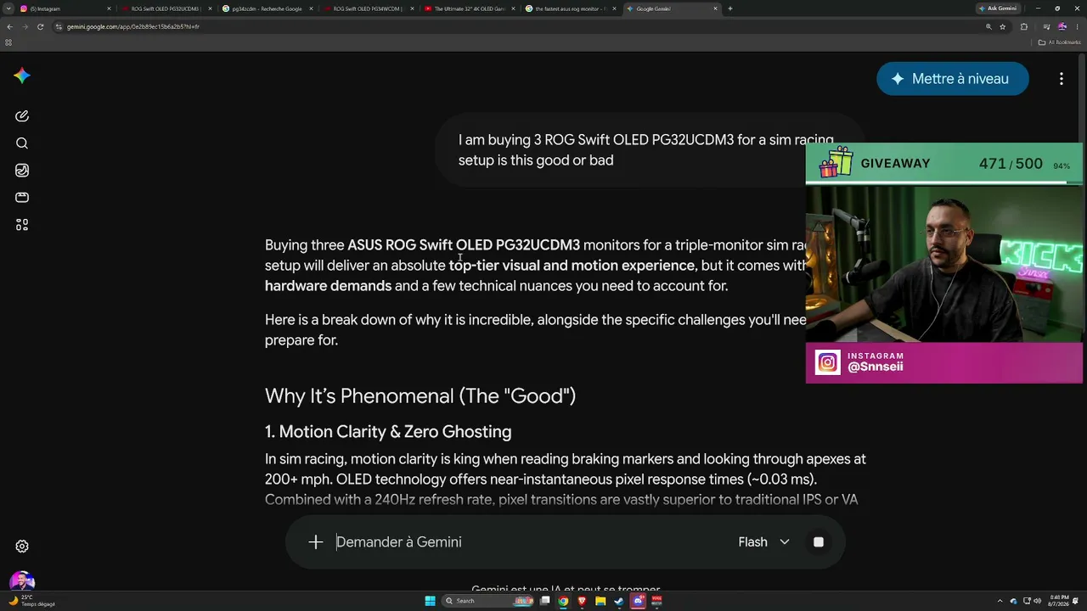Open the Chrome three-dot menu
This screenshot has width=1087, height=611.
click(1078, 26)
